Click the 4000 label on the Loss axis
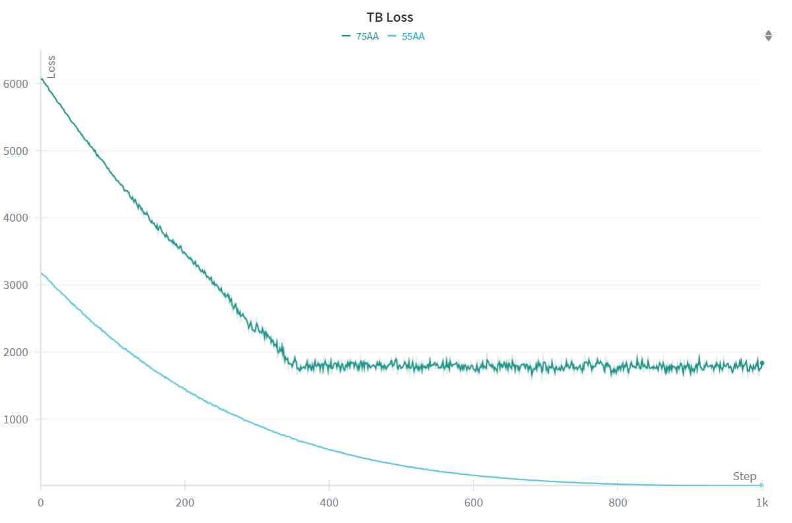792x523 pixels. 15,218
